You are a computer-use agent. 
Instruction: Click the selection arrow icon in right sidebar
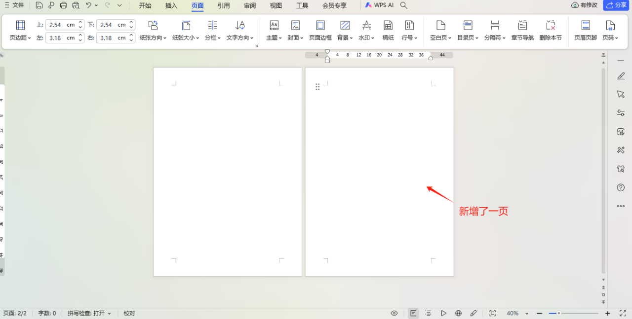click(x=621, y=94)
